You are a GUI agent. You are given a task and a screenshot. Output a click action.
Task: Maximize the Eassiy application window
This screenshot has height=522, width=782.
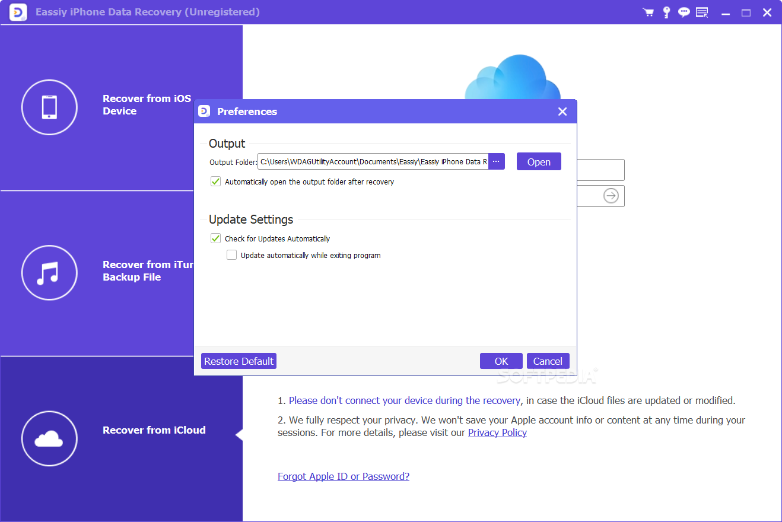(746, 12)
